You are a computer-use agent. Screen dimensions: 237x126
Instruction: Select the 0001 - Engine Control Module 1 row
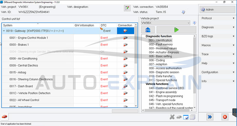68,38
